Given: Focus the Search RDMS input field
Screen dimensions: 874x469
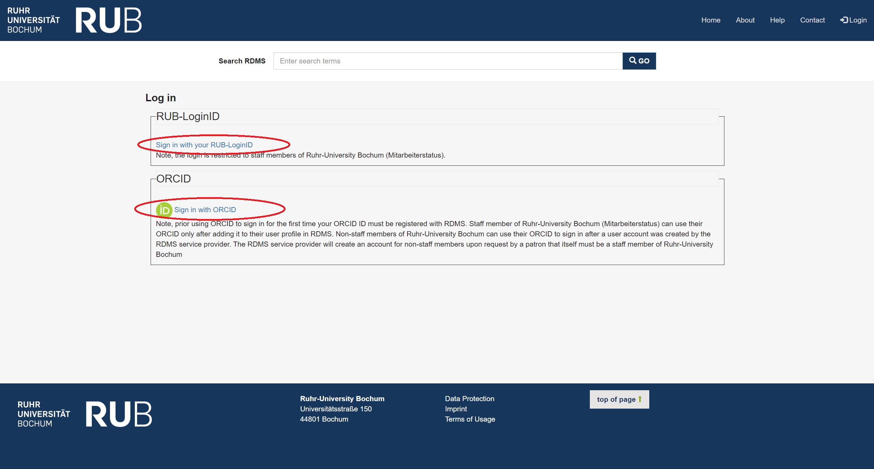Looking at the screenshot, I should 448,61.
